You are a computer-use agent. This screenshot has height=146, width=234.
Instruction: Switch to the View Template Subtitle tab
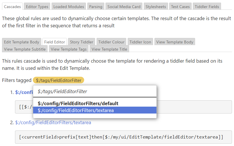(25, 49)
